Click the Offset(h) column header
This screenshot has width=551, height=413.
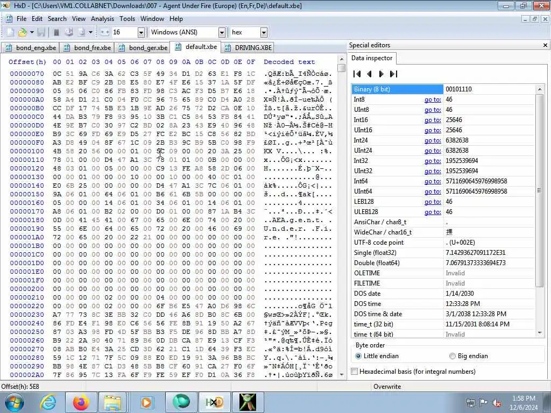[x=27, y=62]
